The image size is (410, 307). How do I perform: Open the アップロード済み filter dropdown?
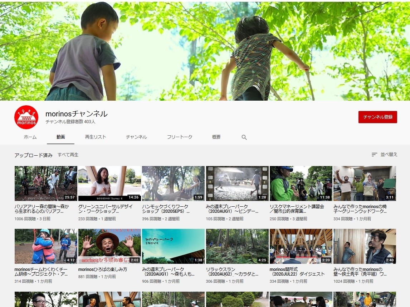pyautogui.click(x=33, y=155)
